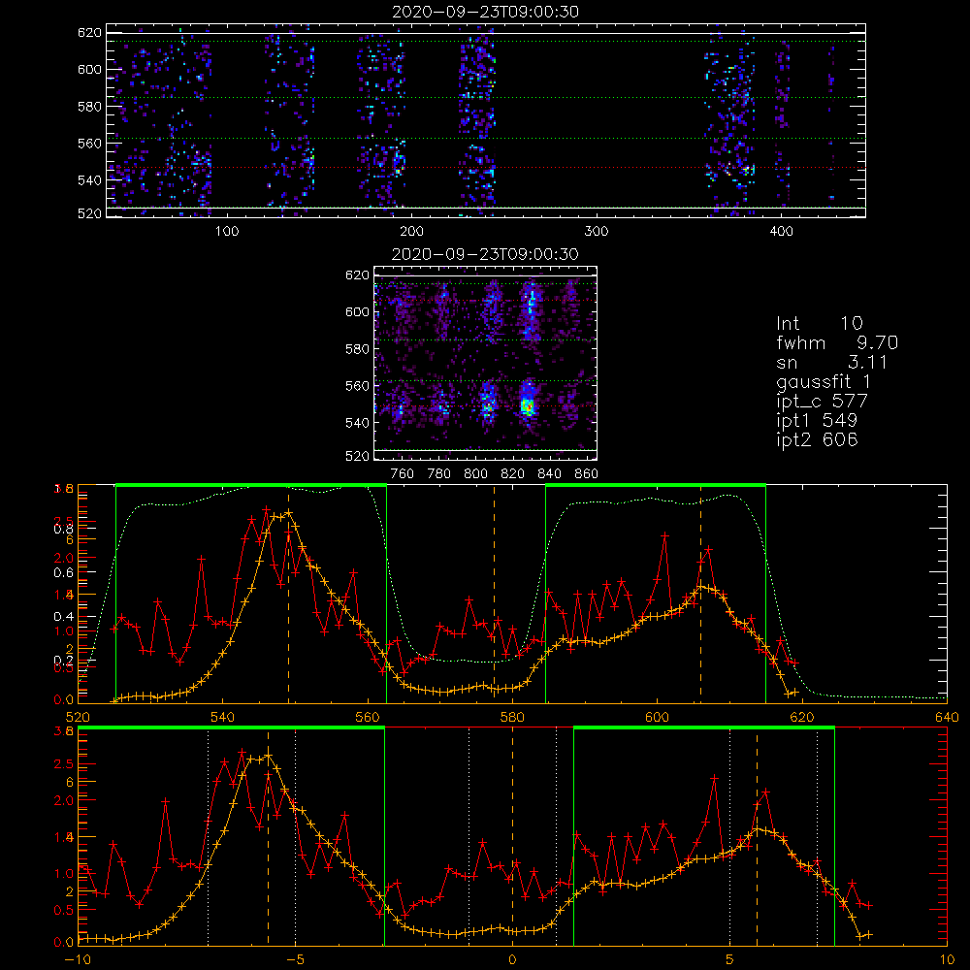Click the 'ipt1 549' readout line
Screen dimensions: 970x970
point(817,421)
